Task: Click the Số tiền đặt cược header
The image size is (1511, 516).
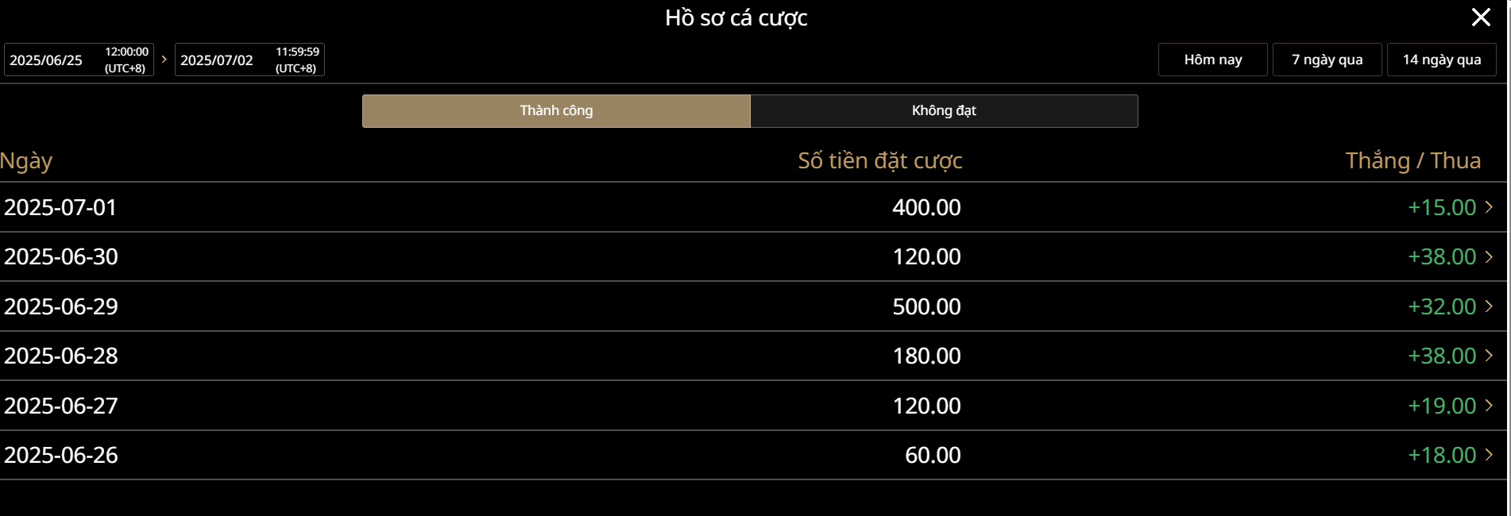Action: click(x=879, y=161)
